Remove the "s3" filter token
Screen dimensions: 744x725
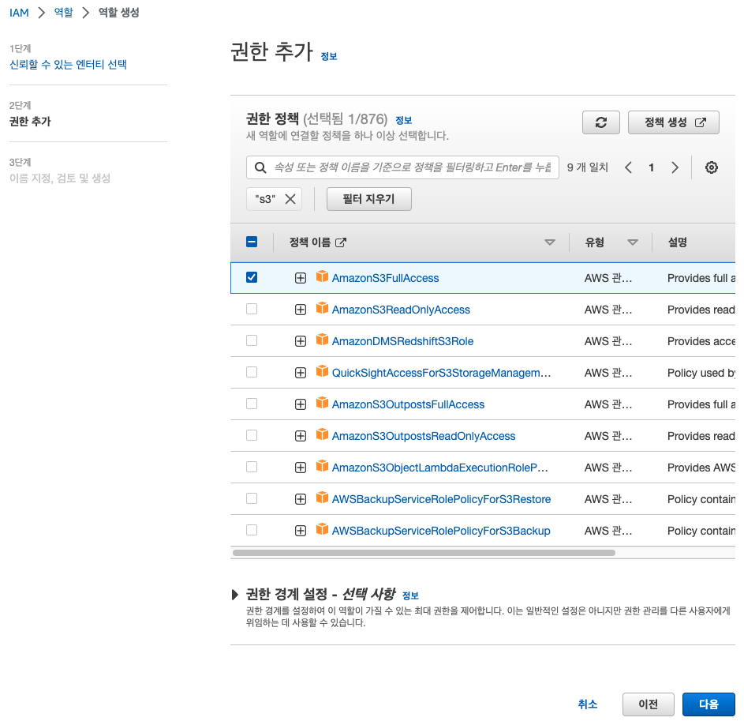coord(290,199)
